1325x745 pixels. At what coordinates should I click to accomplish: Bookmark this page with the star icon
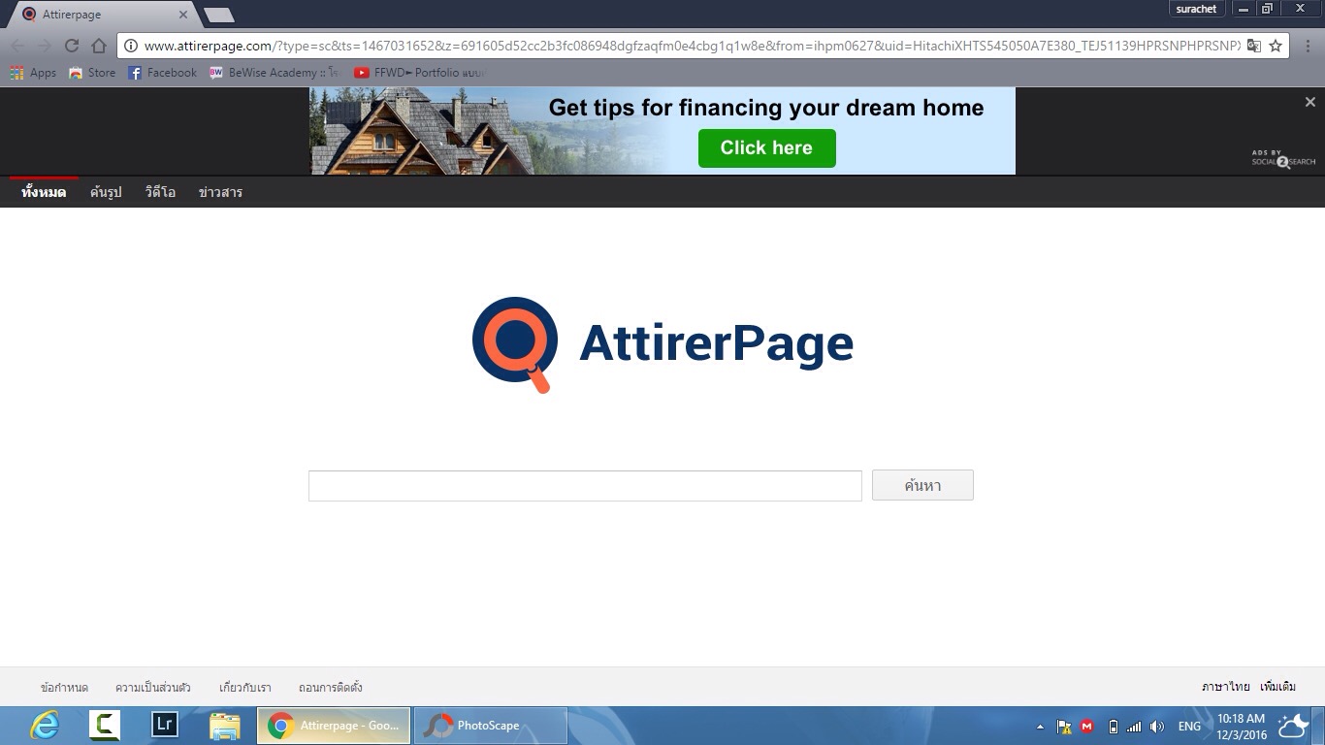(x=1276, y=46)
